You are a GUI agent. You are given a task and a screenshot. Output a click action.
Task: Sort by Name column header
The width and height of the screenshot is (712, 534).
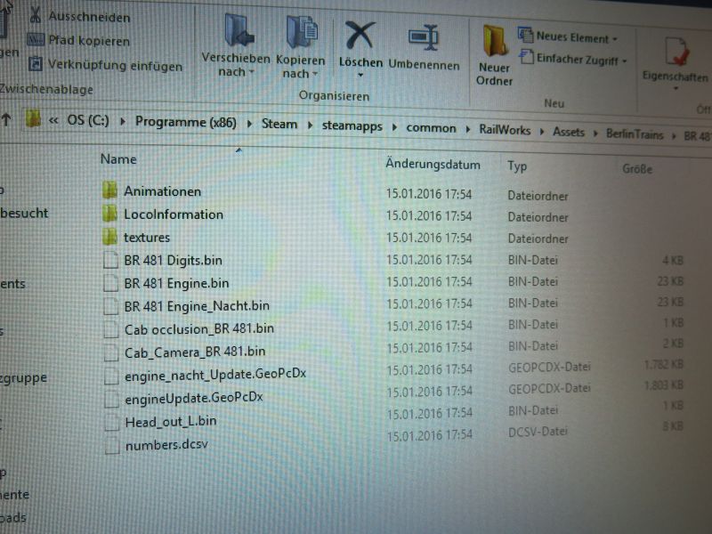tap(118, 159)
